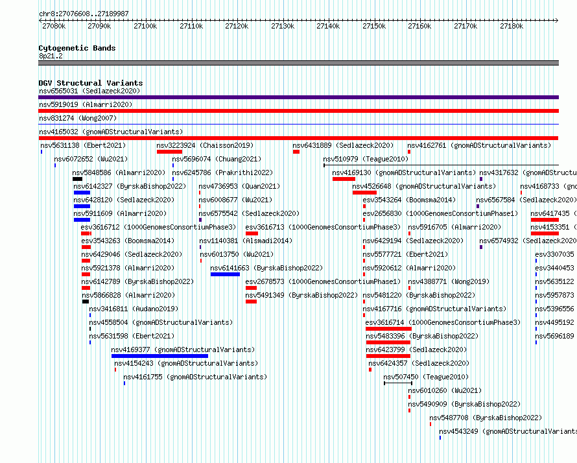Click the 27180k ruler tick label
Screen dimensions: 577x463
click(512, 26)
